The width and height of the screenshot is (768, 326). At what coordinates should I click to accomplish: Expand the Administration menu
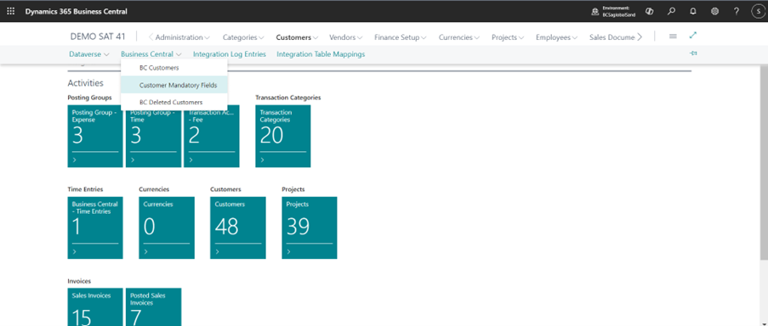[x=183, y=37]
